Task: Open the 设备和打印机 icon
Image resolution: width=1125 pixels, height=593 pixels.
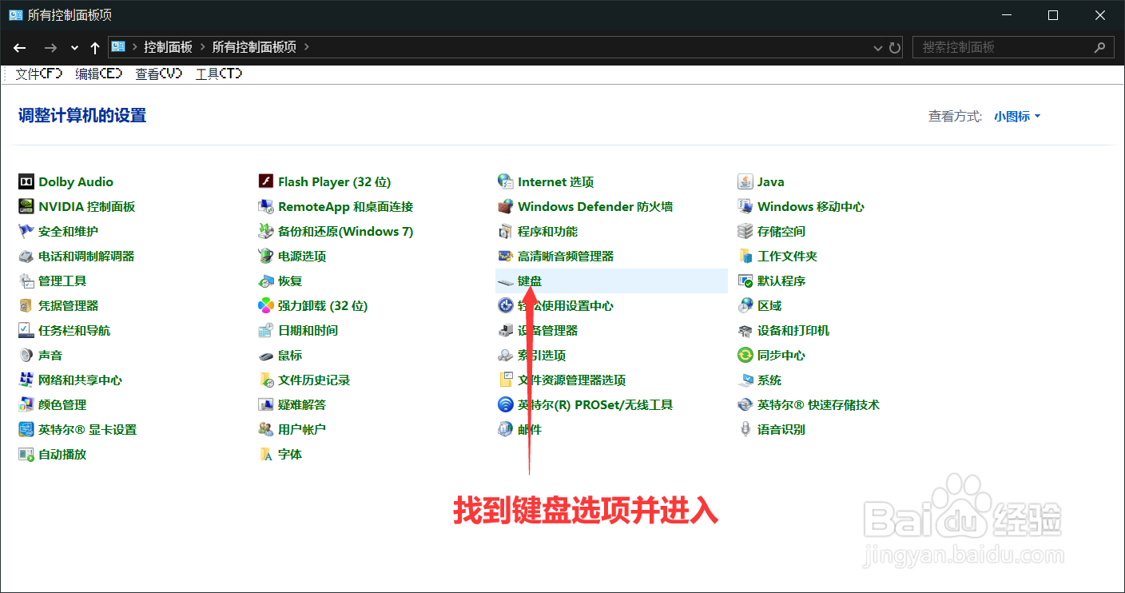Action: (745, 330)
